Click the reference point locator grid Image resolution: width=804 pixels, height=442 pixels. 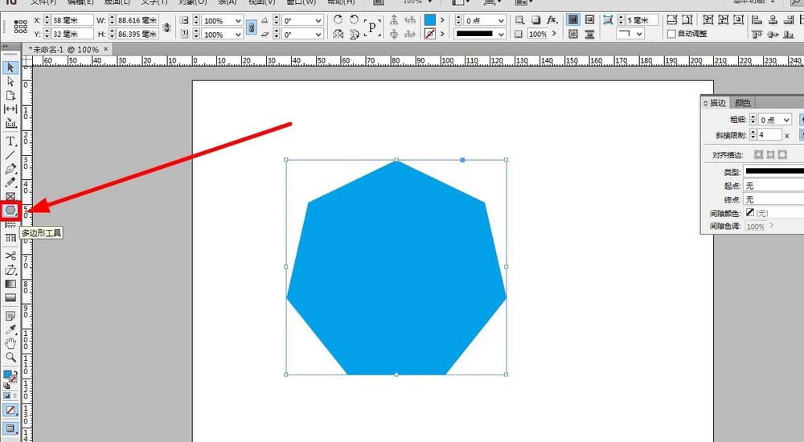coord(21,27)
